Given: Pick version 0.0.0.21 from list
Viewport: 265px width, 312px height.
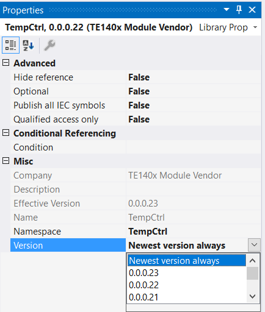Looking at the screenshot, I should coord(187,297).
